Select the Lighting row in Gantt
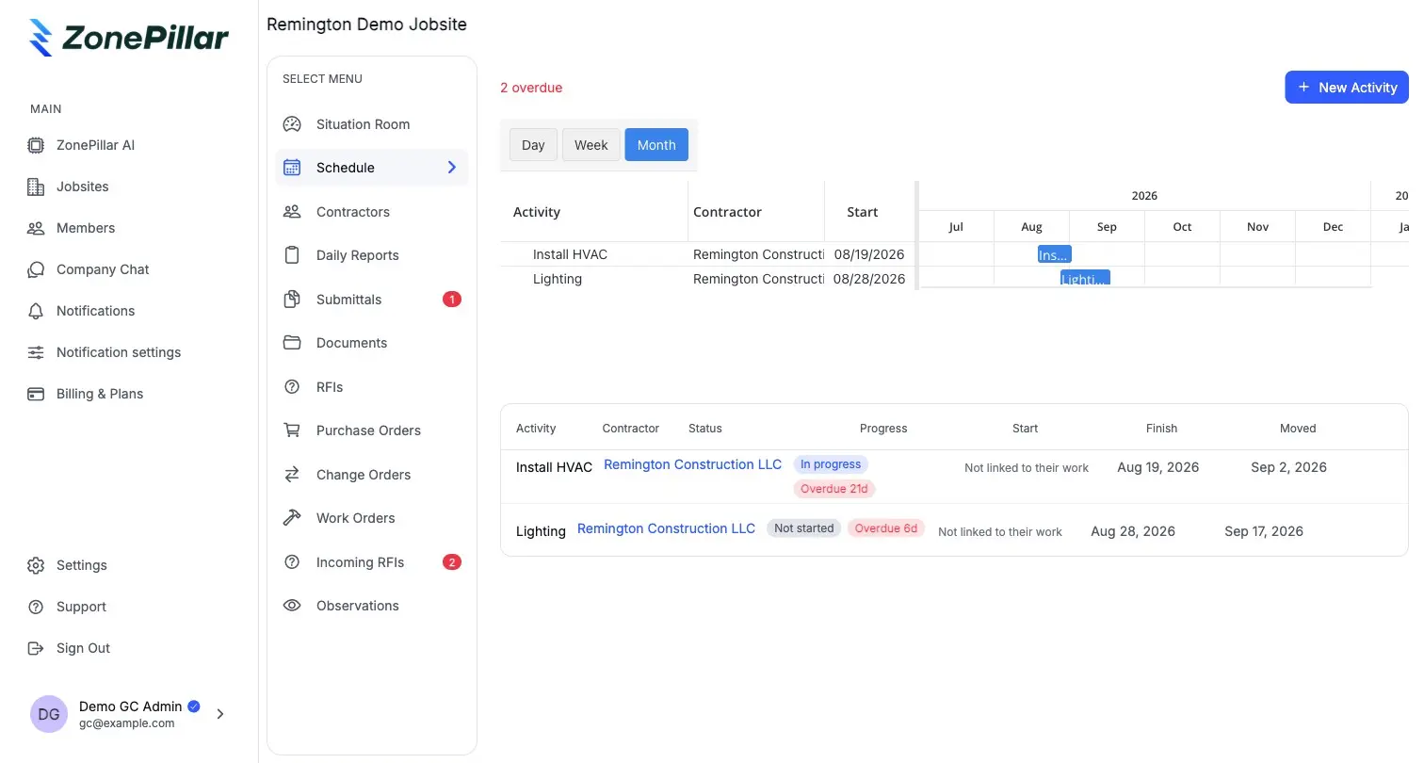1424x763 pixels. (706, 279)
